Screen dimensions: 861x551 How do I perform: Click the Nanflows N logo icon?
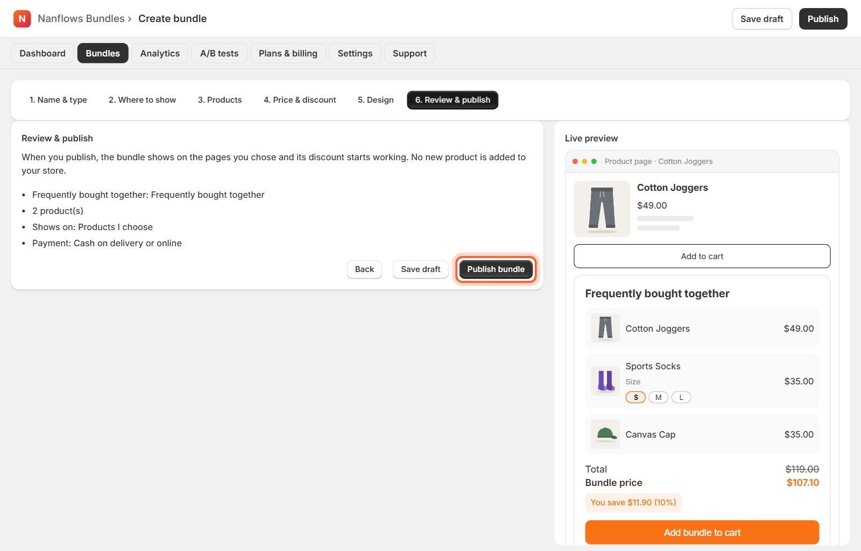tap(22, 19)
